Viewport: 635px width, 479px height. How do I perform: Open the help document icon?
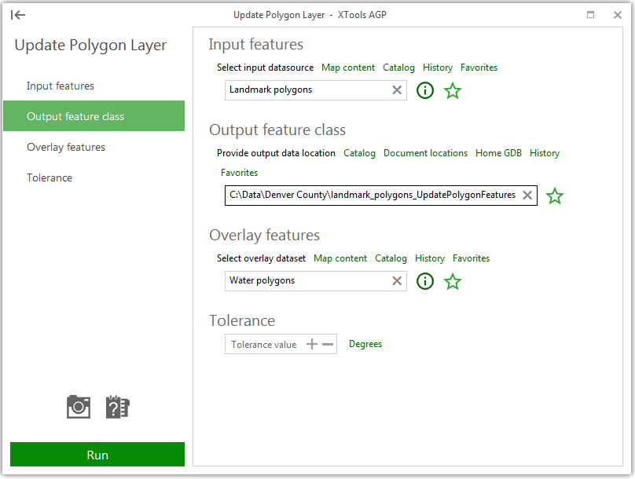click(117, 407)
